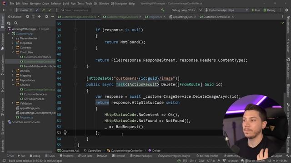This screenshot has height=163, width=291.
Task: Hide the Solution panel with minus icon
Action: tap(53, 17)
